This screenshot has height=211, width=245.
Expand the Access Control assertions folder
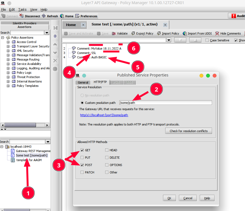(x=8, y=42)
